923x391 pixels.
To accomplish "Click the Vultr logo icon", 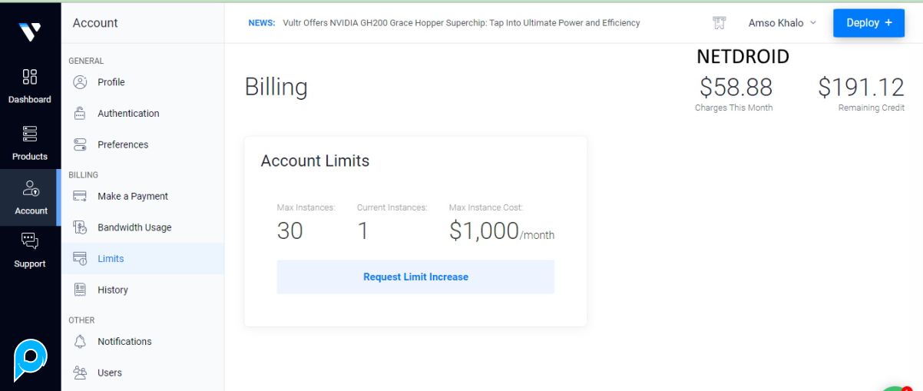I will pyautogui.click(x=30, y=31).
